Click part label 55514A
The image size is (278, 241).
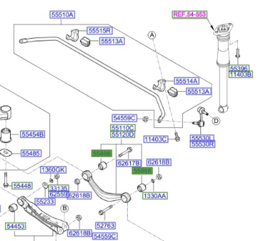click(187, 81)
